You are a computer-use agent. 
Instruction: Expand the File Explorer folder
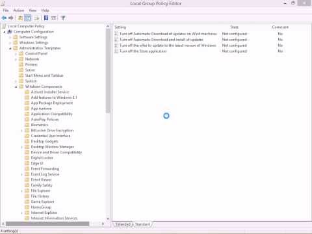[x=21, y=191]
